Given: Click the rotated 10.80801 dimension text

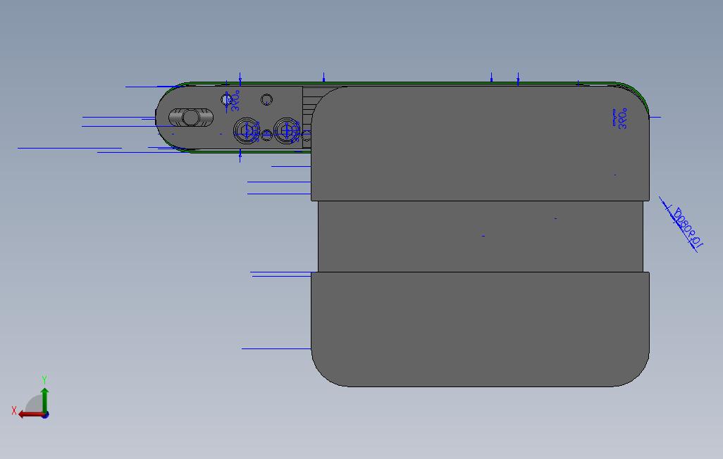Looking at the screenshot, I should (x=688, y=228).
